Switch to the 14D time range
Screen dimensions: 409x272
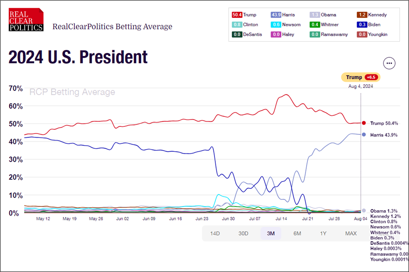pos(215,233)
